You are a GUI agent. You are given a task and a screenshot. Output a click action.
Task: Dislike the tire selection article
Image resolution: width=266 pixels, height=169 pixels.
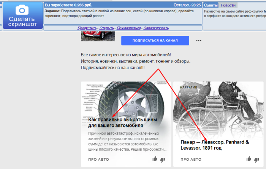click(163, 159)
